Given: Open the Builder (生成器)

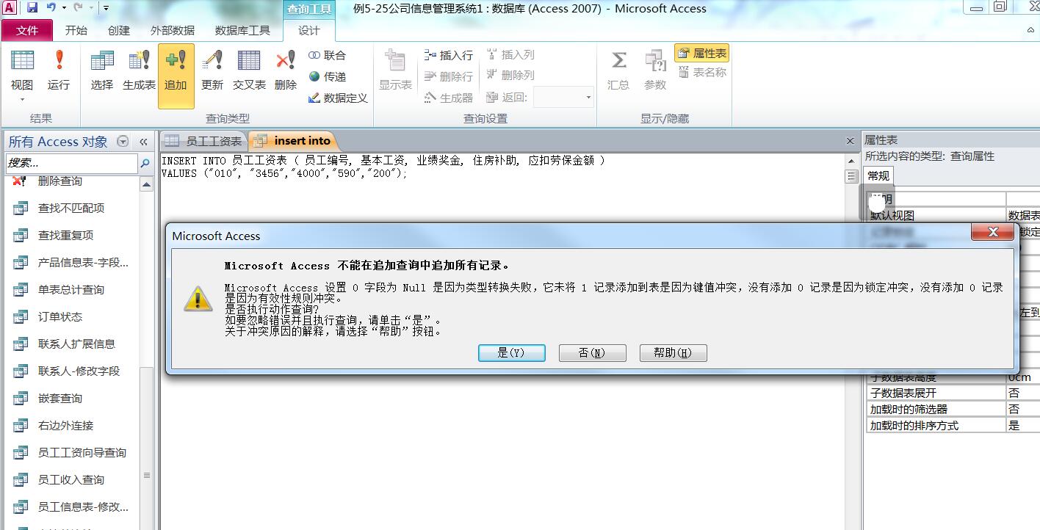Looking at the screenshot, I should pos(449,97).
